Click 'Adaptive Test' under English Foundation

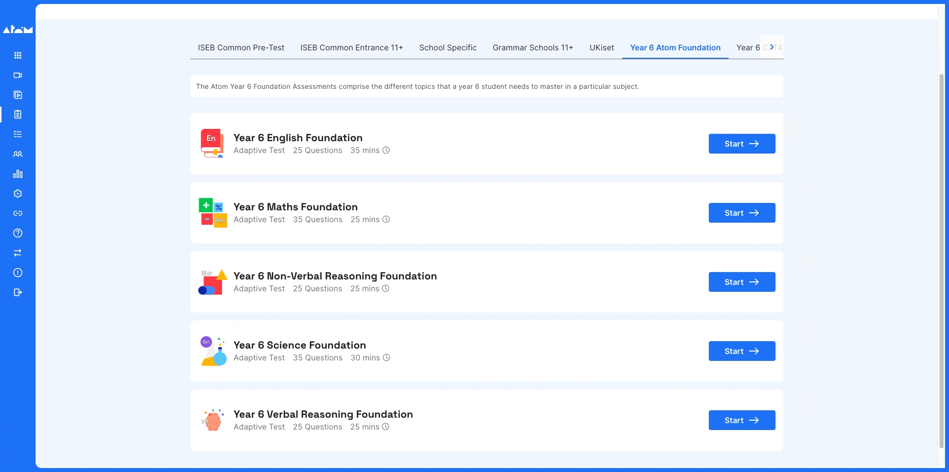click(x=259, y=150)
